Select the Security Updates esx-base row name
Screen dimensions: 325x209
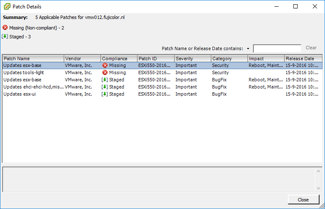[x=22, y=65]
